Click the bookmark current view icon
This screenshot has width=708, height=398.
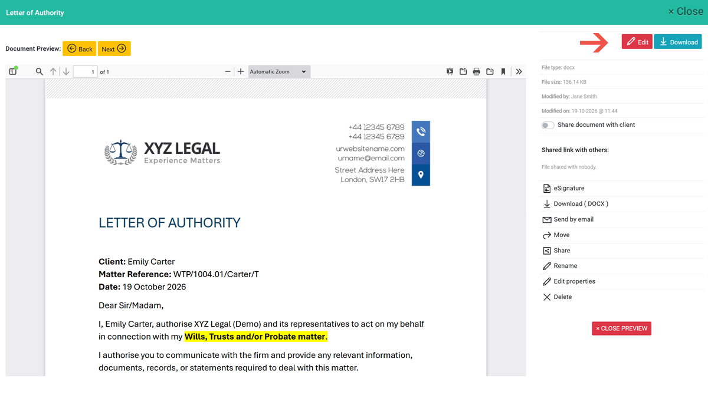(503, 71)
